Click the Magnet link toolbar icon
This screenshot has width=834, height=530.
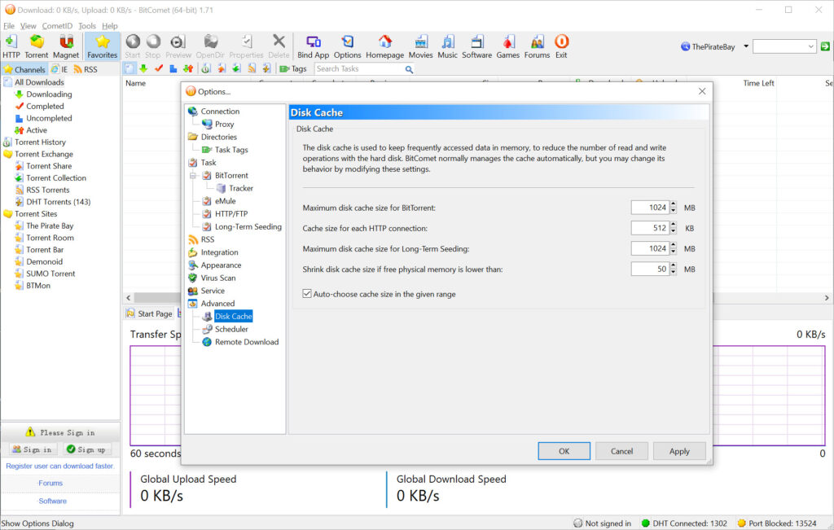point(66,46)
